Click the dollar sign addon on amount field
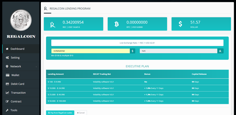 click(132, 51)
